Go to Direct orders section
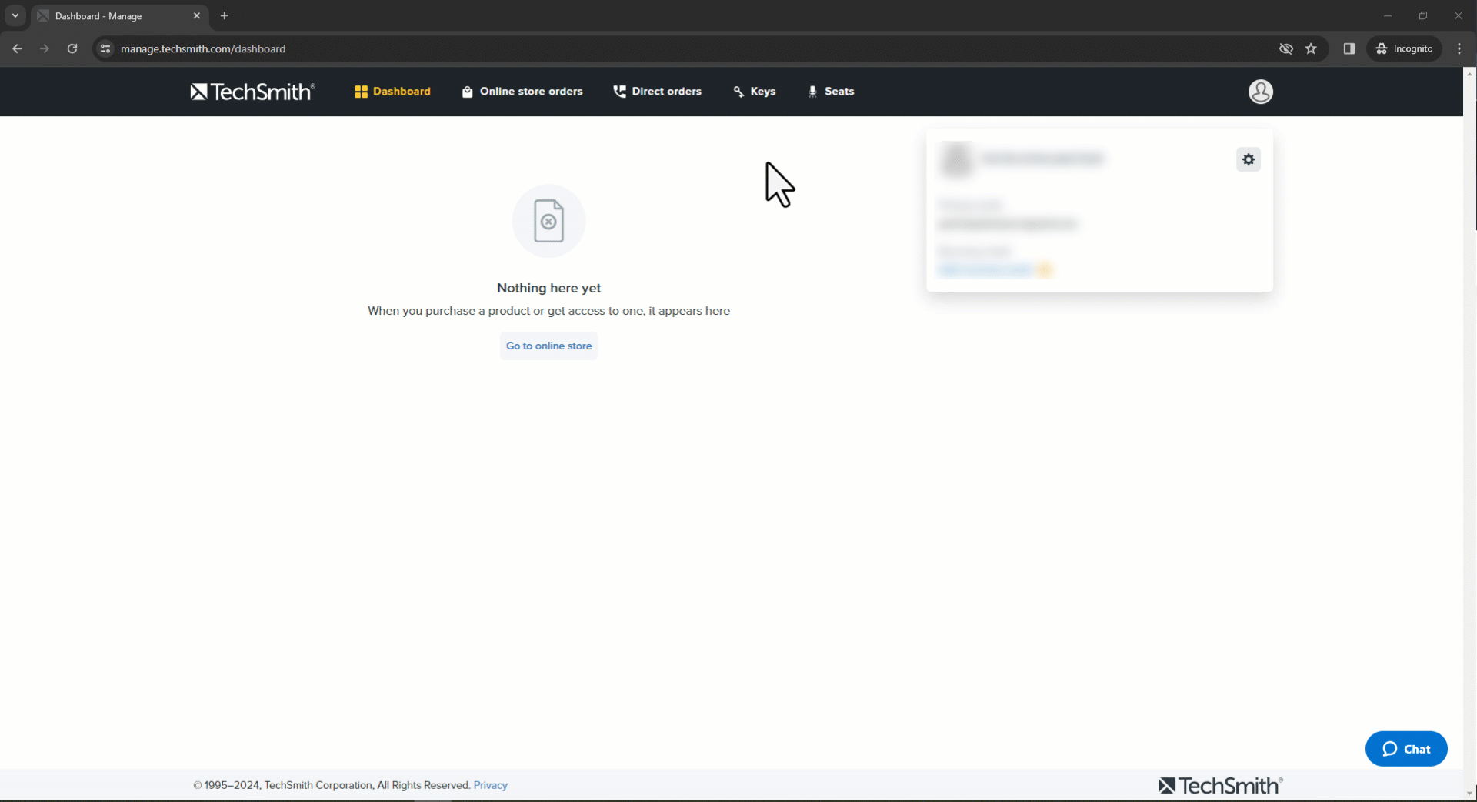The image size is (1477, 802). coord(658,92)
